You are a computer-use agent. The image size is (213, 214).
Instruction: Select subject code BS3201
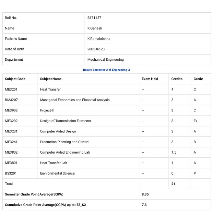click(11, 174)
